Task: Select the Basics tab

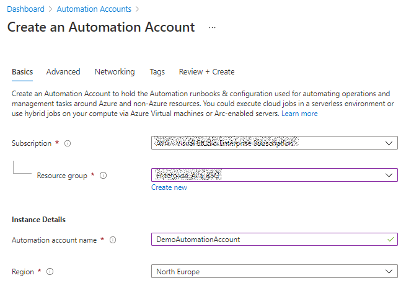Action: pyautogui.click(x=22, y=72)
